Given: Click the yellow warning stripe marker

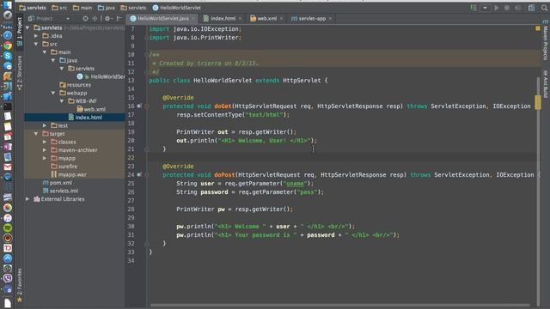Looking at the screenshot, I should [538, 102].
